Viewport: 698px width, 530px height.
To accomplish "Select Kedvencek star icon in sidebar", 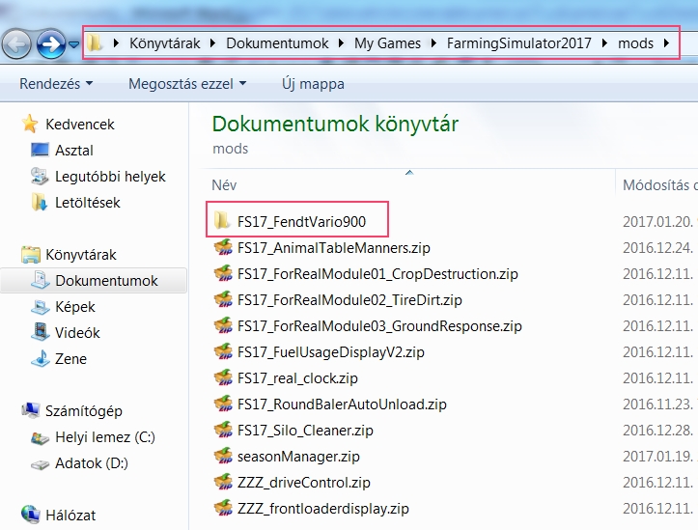I will pyautogui.click(x=30, y=124).
